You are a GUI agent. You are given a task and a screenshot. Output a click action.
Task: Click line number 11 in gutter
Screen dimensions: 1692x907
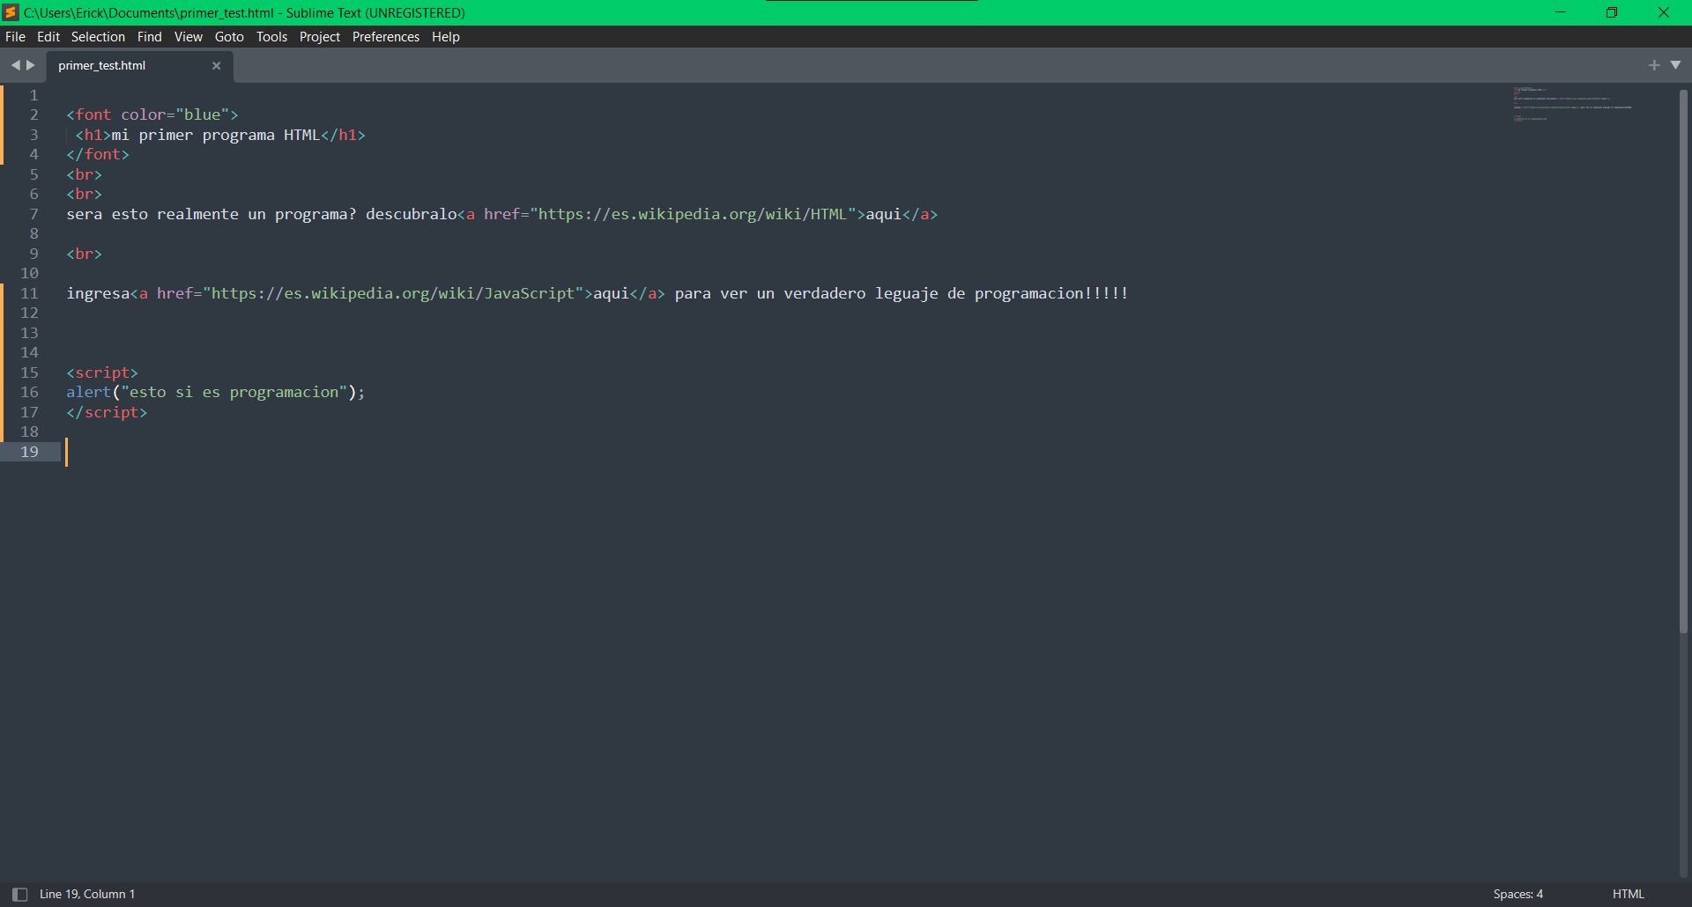(30, 293)
